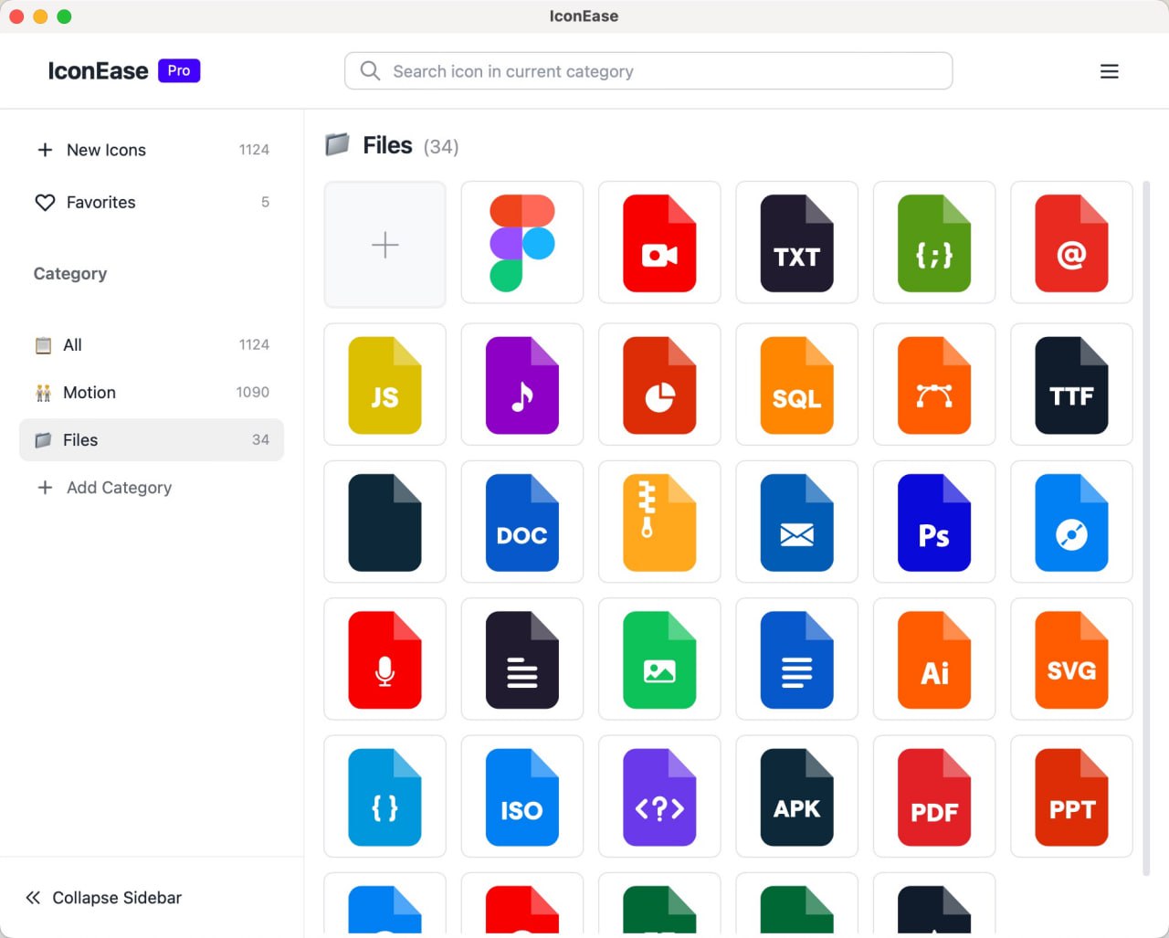Focus the search icon input field

pos(658,71)
